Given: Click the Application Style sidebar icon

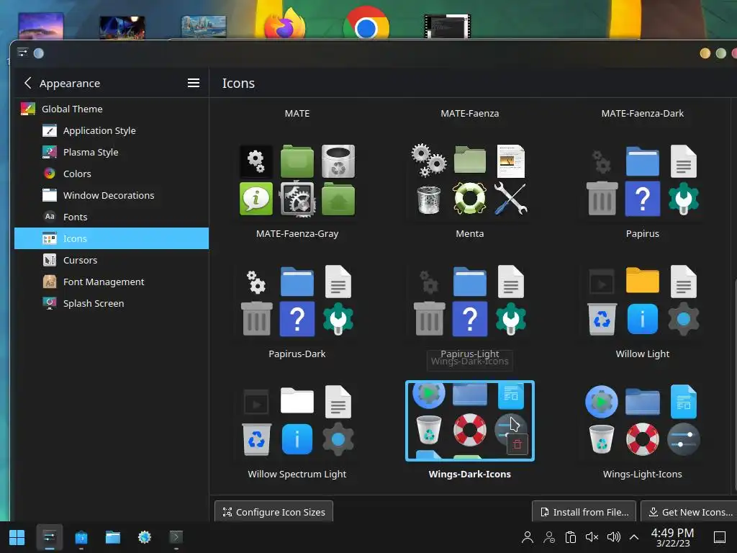Looking at the screenshot, I should pos(50,130).
